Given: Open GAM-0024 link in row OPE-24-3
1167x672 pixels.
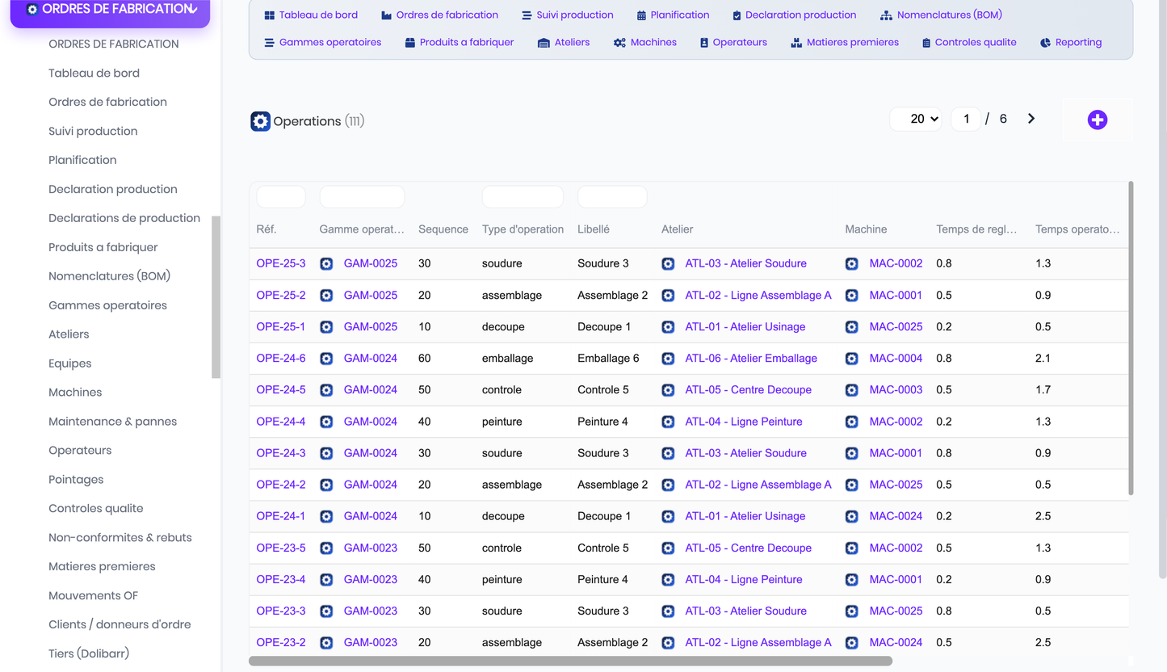Looking at the screenshot, I should [x=371, y=453].
